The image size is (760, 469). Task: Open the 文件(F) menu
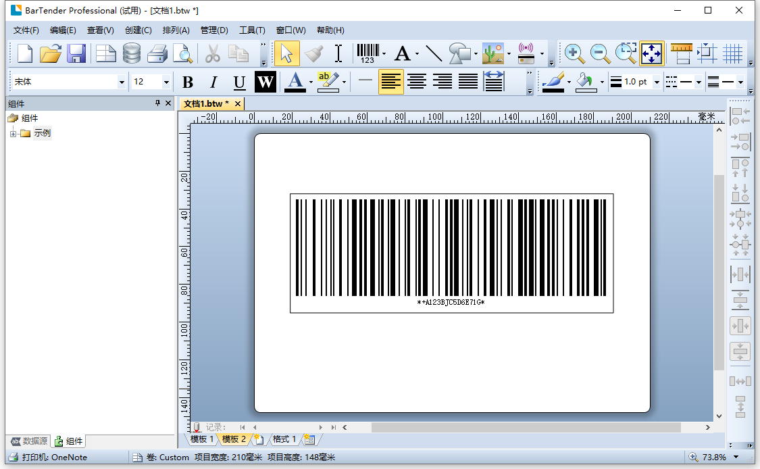pos(26,30)
